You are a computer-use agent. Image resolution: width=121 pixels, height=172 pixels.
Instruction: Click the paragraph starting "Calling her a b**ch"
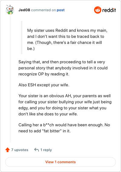(x=64, y=128)
